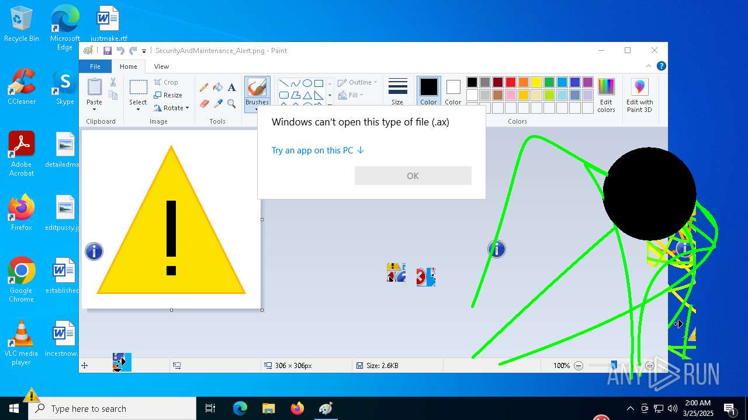The width and height of the screenshot is (748, 420).
Task: Choose the Oval shape
Action: coord(307,83)
